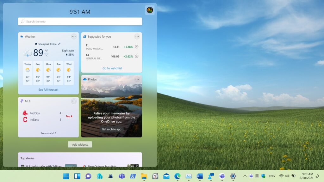
Task: Click the Add widgets button
Action: point(80,144)
